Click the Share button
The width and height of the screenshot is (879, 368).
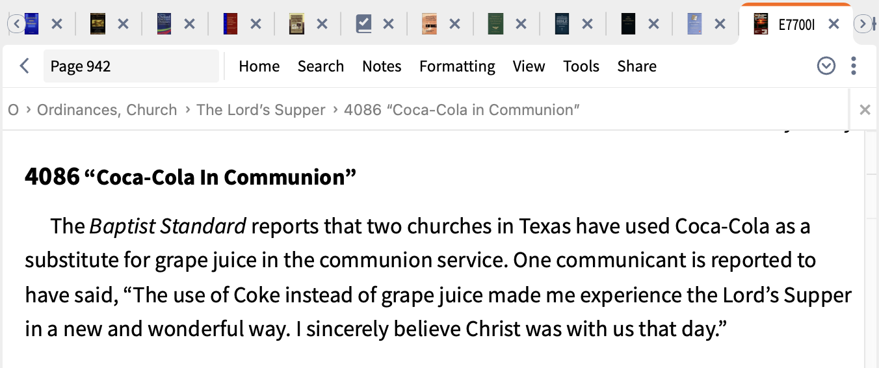[636, 66]
